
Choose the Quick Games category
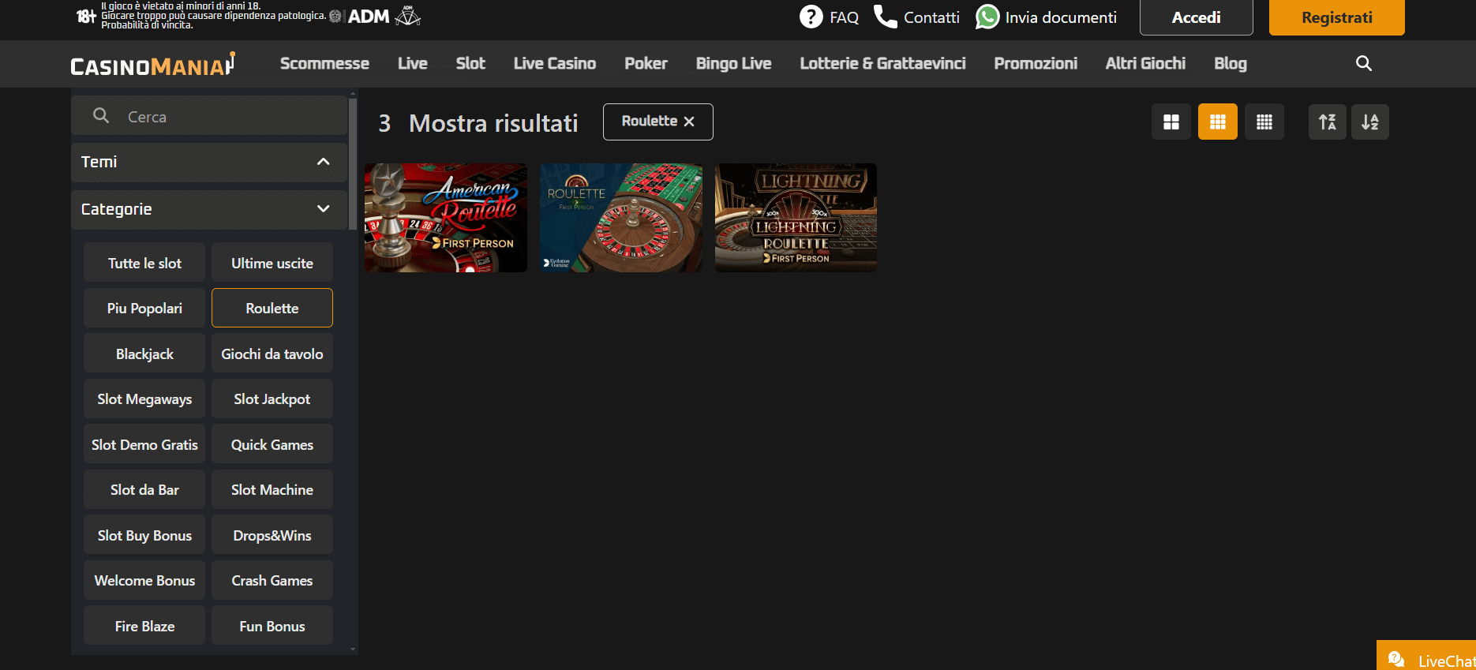pyautogui.click(x=272, y=444)
